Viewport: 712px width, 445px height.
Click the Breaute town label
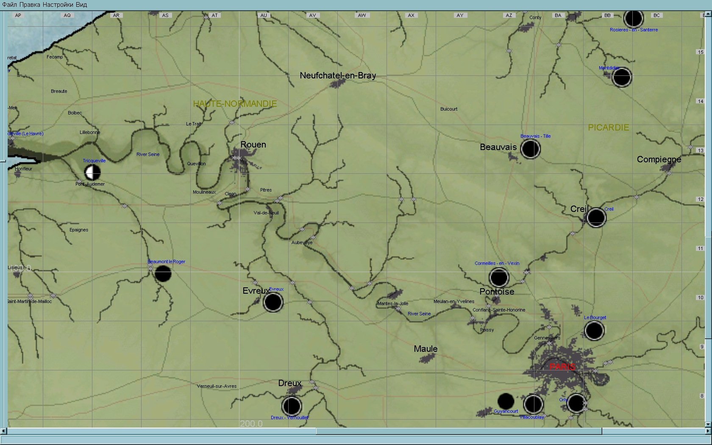(x=59, y=91)
